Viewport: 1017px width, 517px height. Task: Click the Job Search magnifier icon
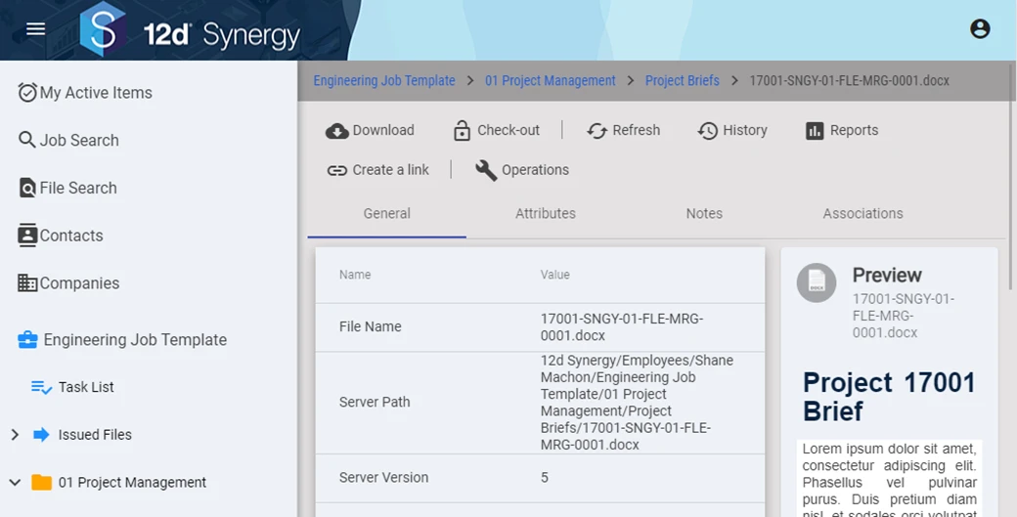27,140
